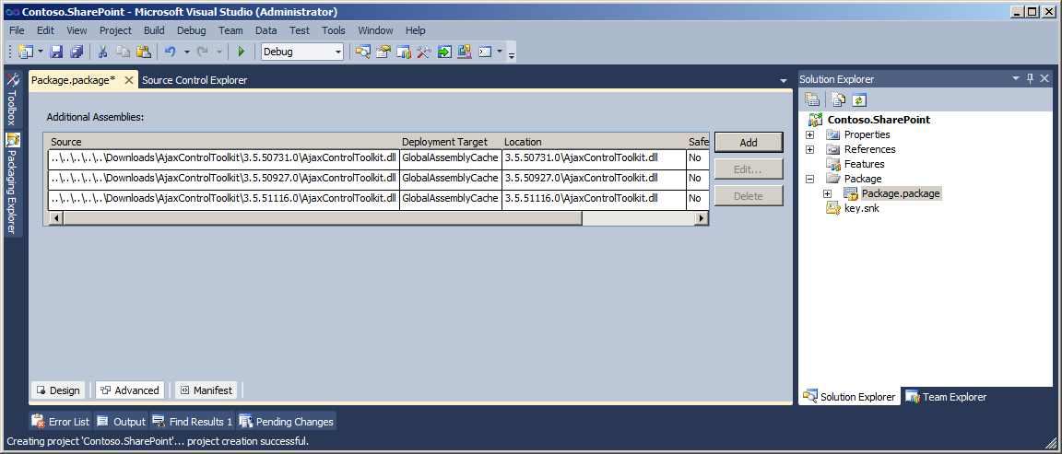Close the Package.package tab
Viewport: 1062px width, 454px height.
(129, 80)
